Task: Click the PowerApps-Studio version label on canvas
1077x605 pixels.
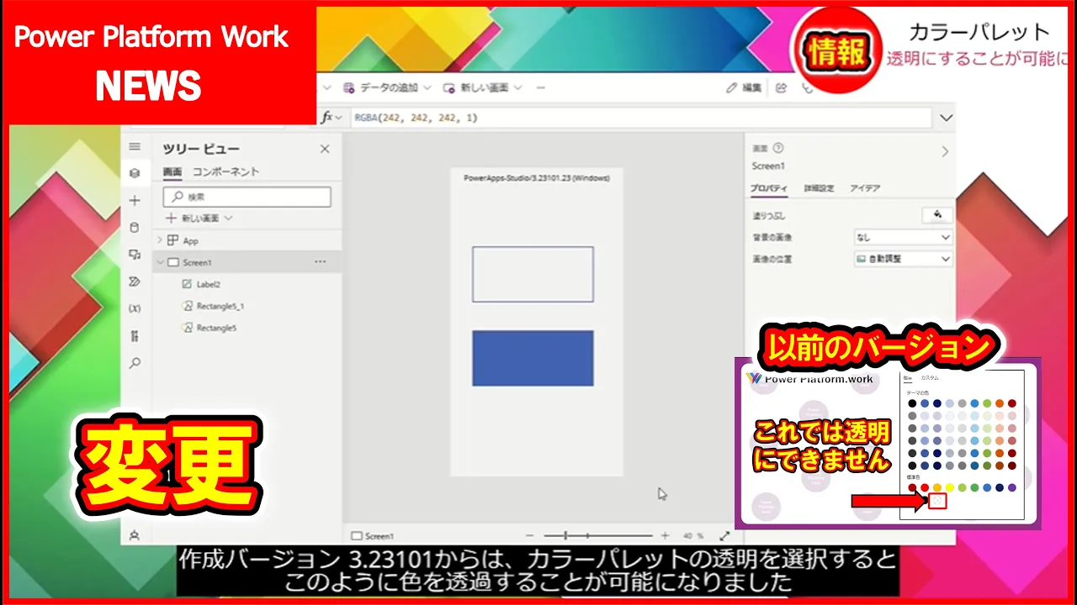Action: 537,177
